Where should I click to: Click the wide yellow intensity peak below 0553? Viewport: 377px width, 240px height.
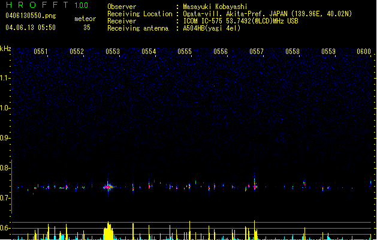[108, 230]
